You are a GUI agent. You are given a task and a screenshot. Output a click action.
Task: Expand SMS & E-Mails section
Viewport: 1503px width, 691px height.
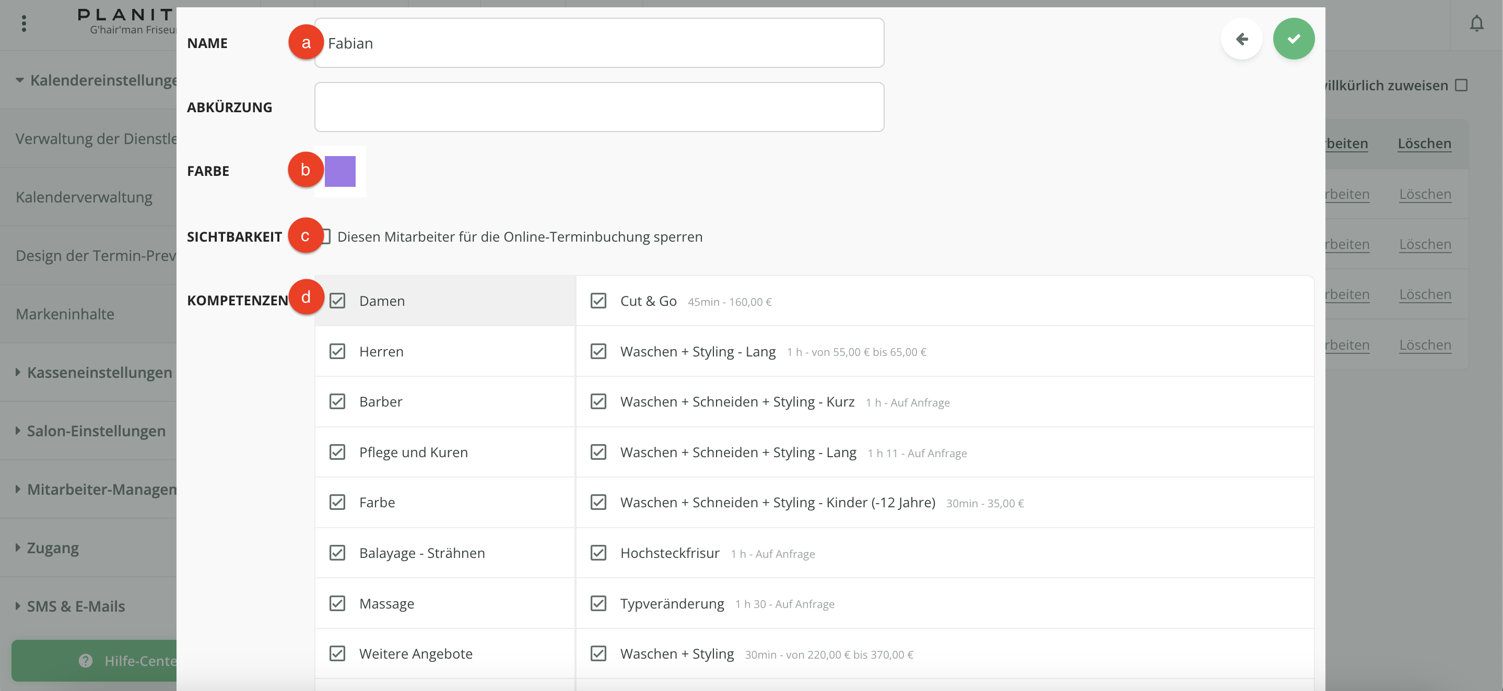tap(76, 606)
